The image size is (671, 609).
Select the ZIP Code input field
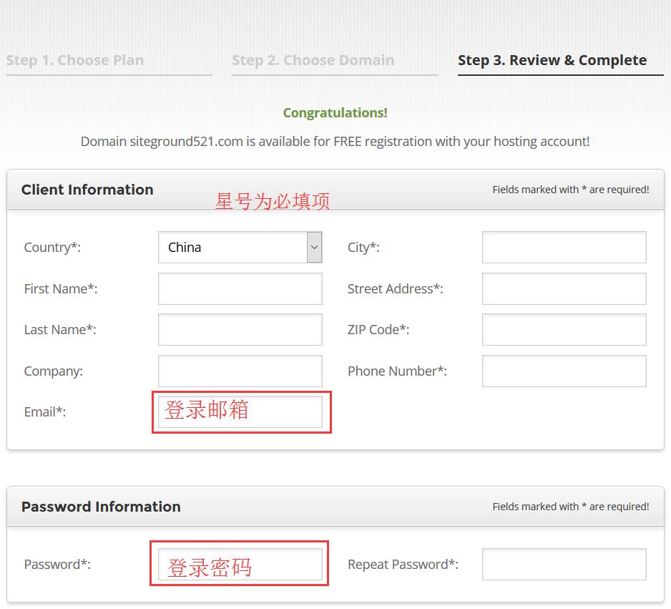(564, 330)
